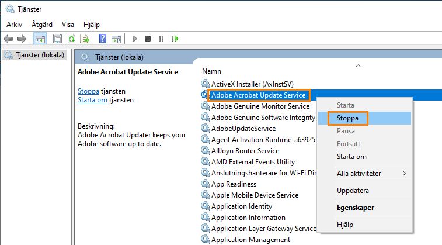The image size is (442, 245).
Task: Click the Forward arrow in the toolbar
Action: click(22, 39)
